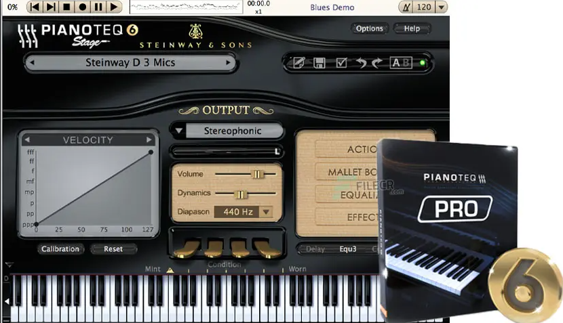Screen dimensions: 563x323
Task: Toggle the first (leftmost) pedal
Action: pyautogui.click(x=187, y=249)
